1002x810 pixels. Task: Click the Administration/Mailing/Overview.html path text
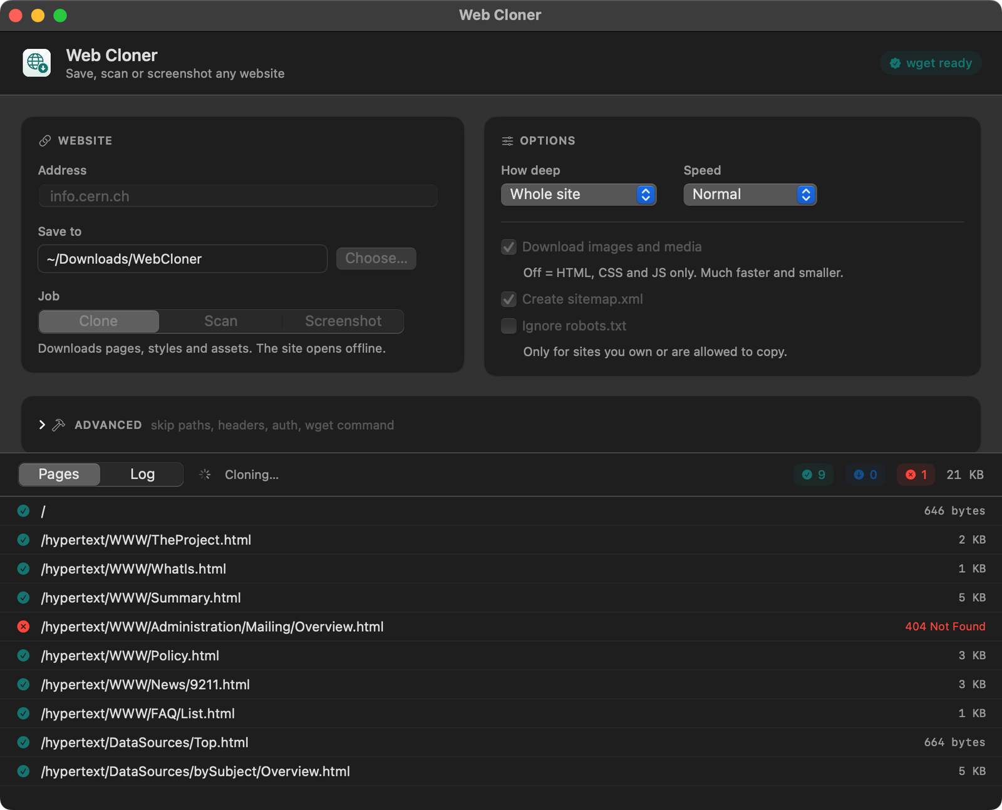point(212,627)
